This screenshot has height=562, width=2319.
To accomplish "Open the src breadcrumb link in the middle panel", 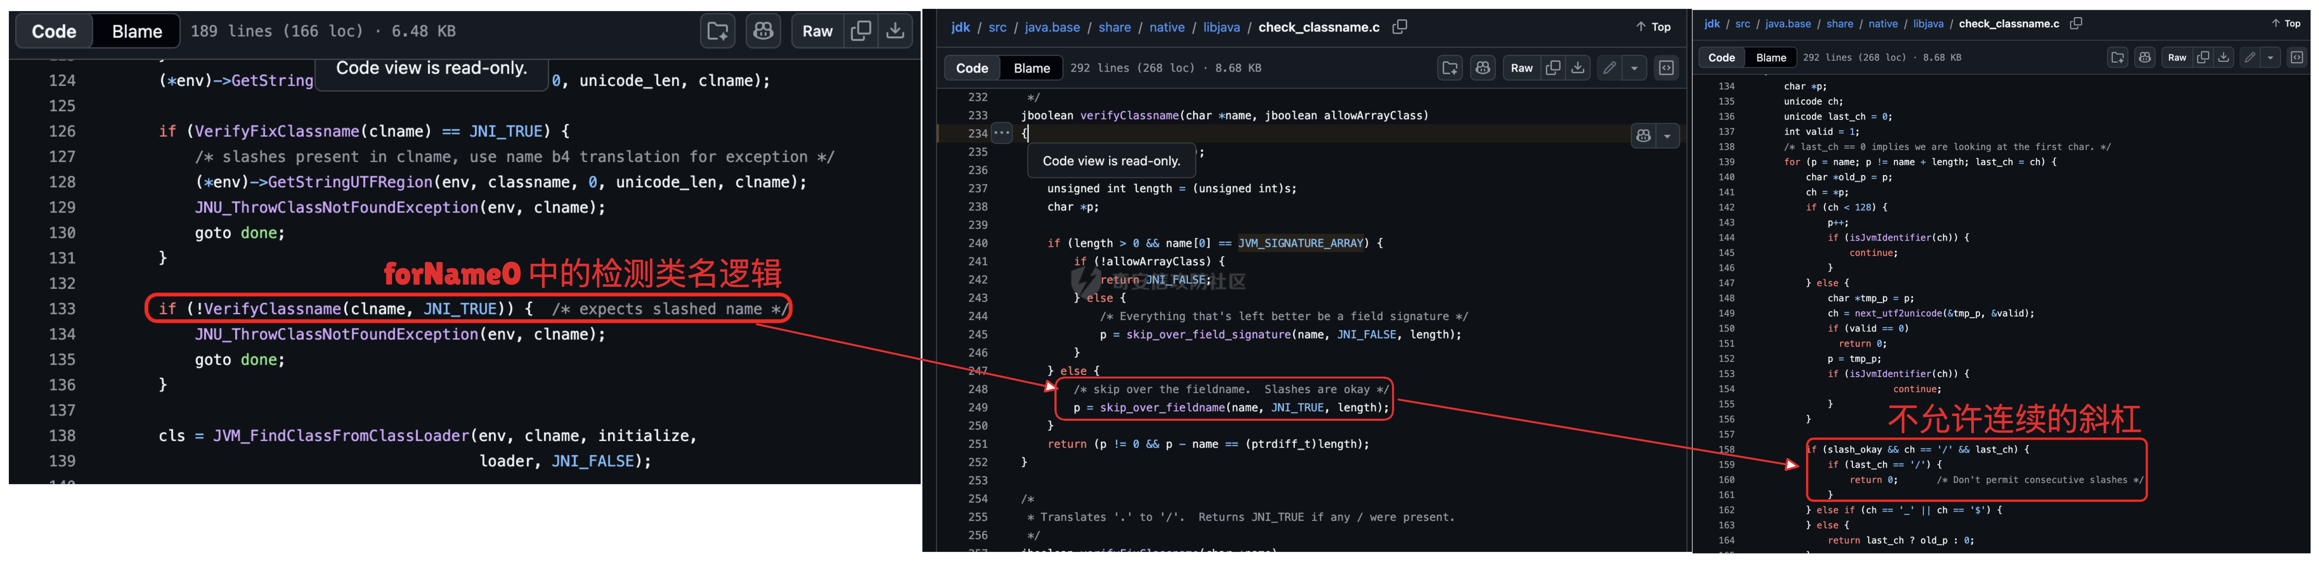I will pos(997,27).
